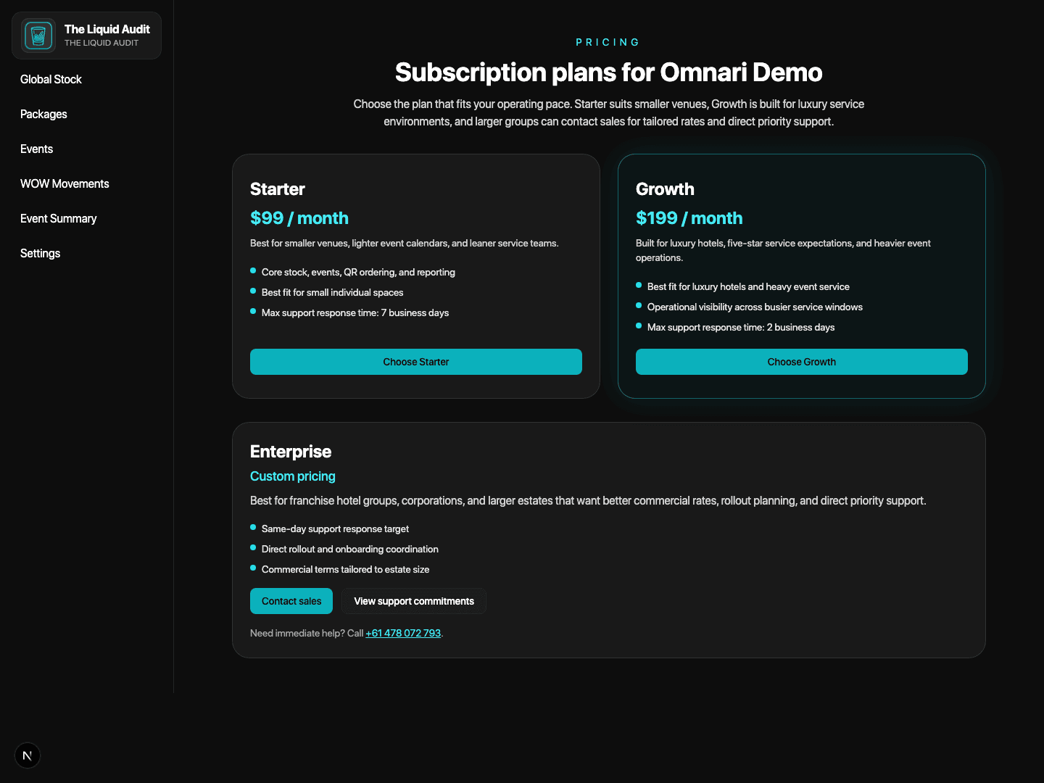Image resolution: width=1044 pixels, height=783 pixels.
Task: Select Events from the sidebar
Action: [36, 149]
